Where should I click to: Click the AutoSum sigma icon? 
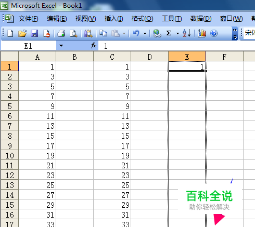point(169,33)
